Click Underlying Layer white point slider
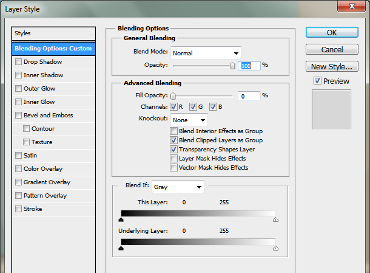 tap(275, 248)
